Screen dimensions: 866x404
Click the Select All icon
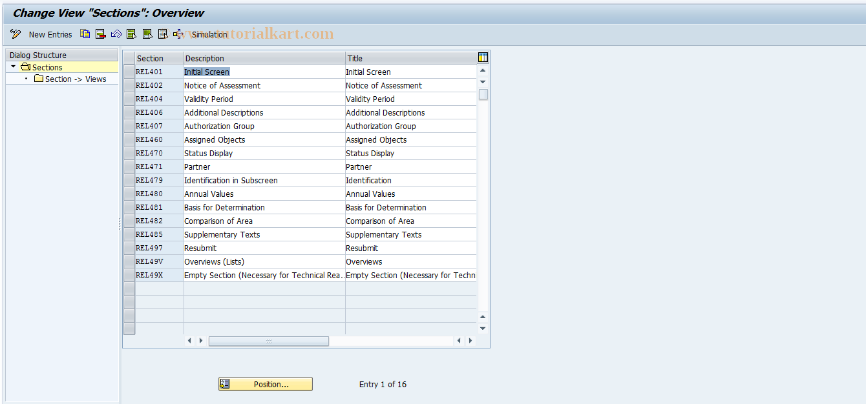(132, 34)
